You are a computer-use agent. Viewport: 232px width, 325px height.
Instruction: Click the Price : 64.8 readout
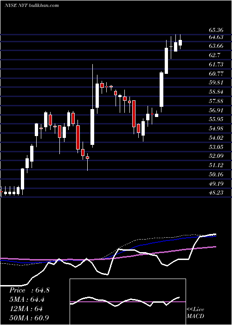pyautogui.click(x=29, y=290)
